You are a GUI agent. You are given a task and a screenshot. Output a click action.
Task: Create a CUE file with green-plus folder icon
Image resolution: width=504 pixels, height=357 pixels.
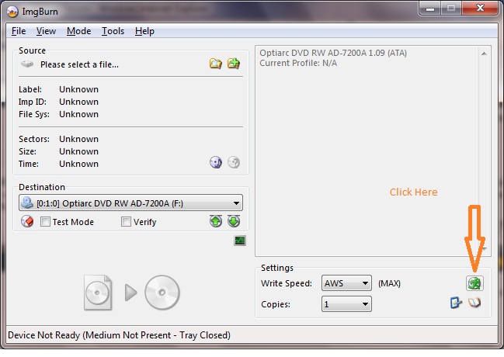[234, 64]
